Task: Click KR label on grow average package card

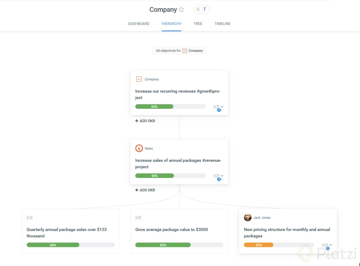Action: pos(138,218)
